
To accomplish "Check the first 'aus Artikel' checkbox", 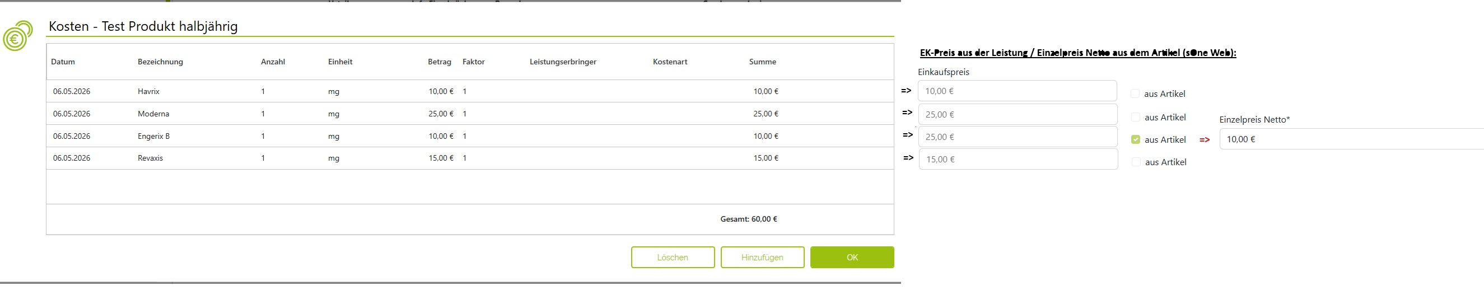I will (x=1135, y=94).
